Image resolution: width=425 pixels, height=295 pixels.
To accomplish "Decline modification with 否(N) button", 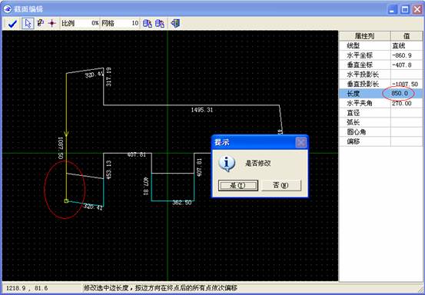I will click(281, 185).
